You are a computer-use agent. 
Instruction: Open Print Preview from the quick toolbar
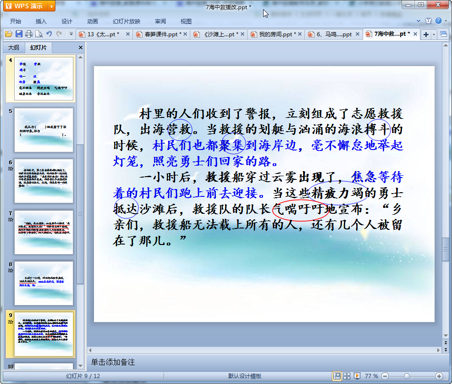coord(39,34)
